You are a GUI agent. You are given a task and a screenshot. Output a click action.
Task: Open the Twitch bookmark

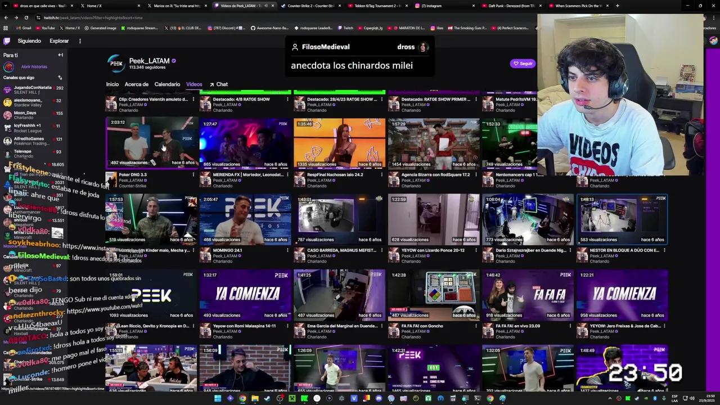pos(345,28)
